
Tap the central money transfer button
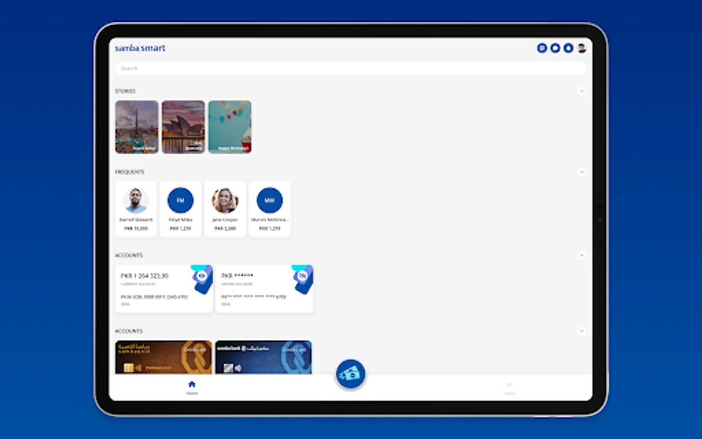(x=351, y=373)
